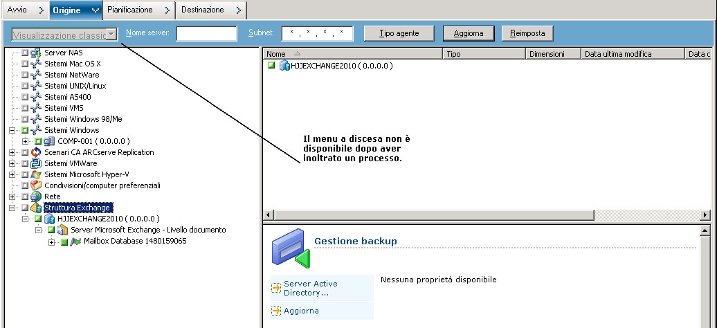The height and width of the screenshot is (328, 717).
Task: Click the Mailbox Database 1480159065 icon
Action: coord(75,241)
